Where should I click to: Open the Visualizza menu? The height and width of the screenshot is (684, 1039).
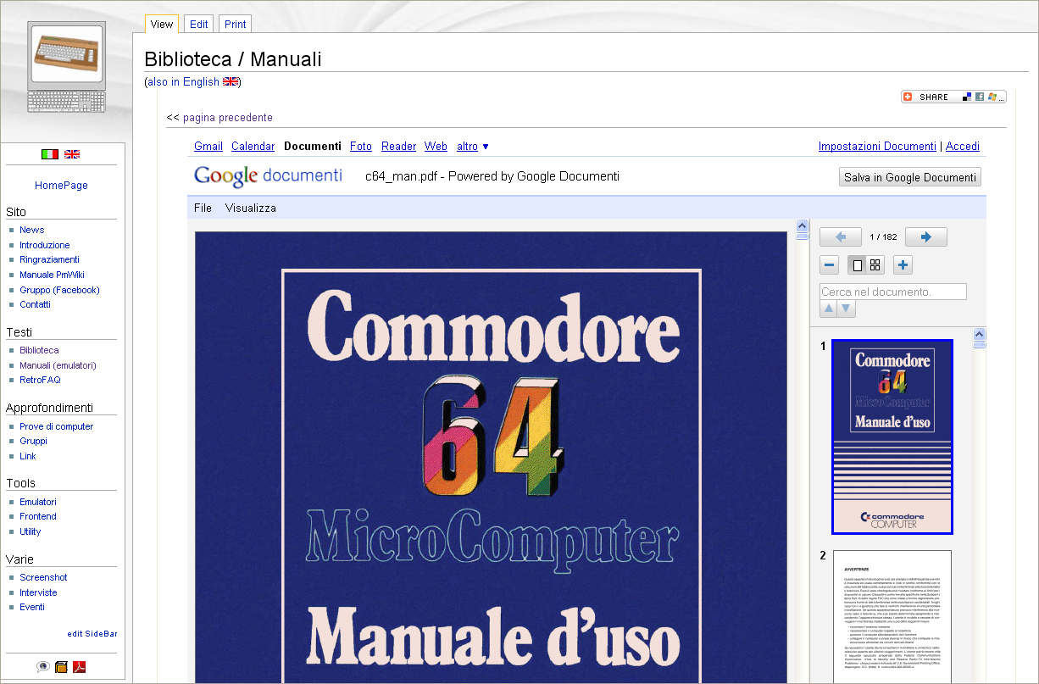coord(251,208)
